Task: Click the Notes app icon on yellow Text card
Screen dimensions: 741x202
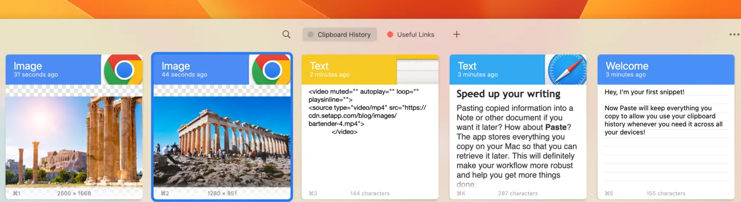Action: (x=418, y=70)
